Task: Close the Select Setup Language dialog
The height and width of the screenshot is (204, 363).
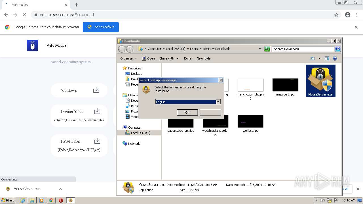Action: click(221, 80)
